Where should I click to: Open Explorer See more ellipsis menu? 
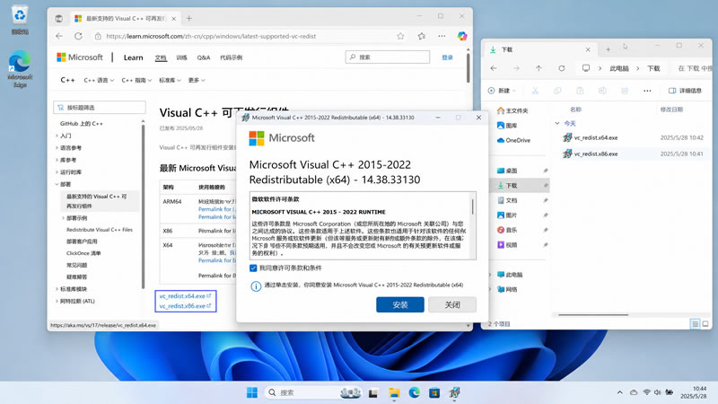[647, 91]
